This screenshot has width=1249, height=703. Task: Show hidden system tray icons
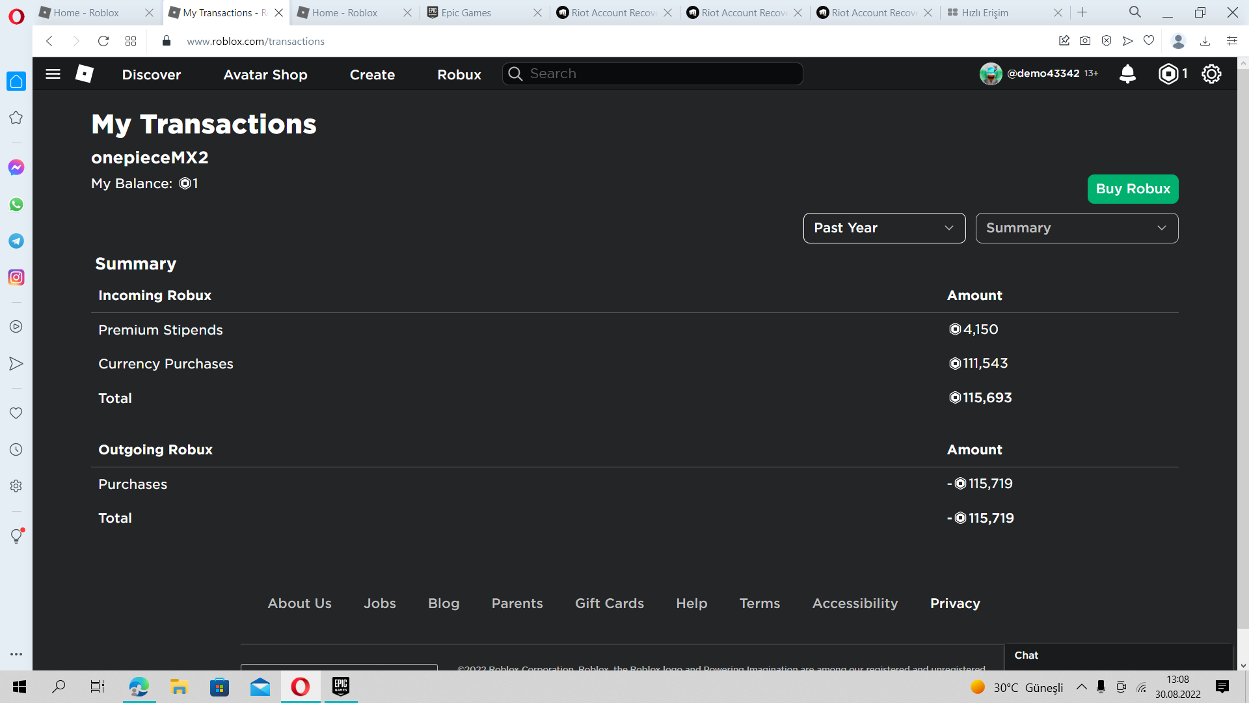point(1081,687)
